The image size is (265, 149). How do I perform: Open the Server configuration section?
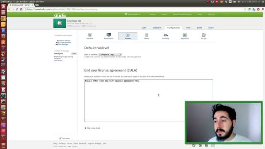point(147,36)
